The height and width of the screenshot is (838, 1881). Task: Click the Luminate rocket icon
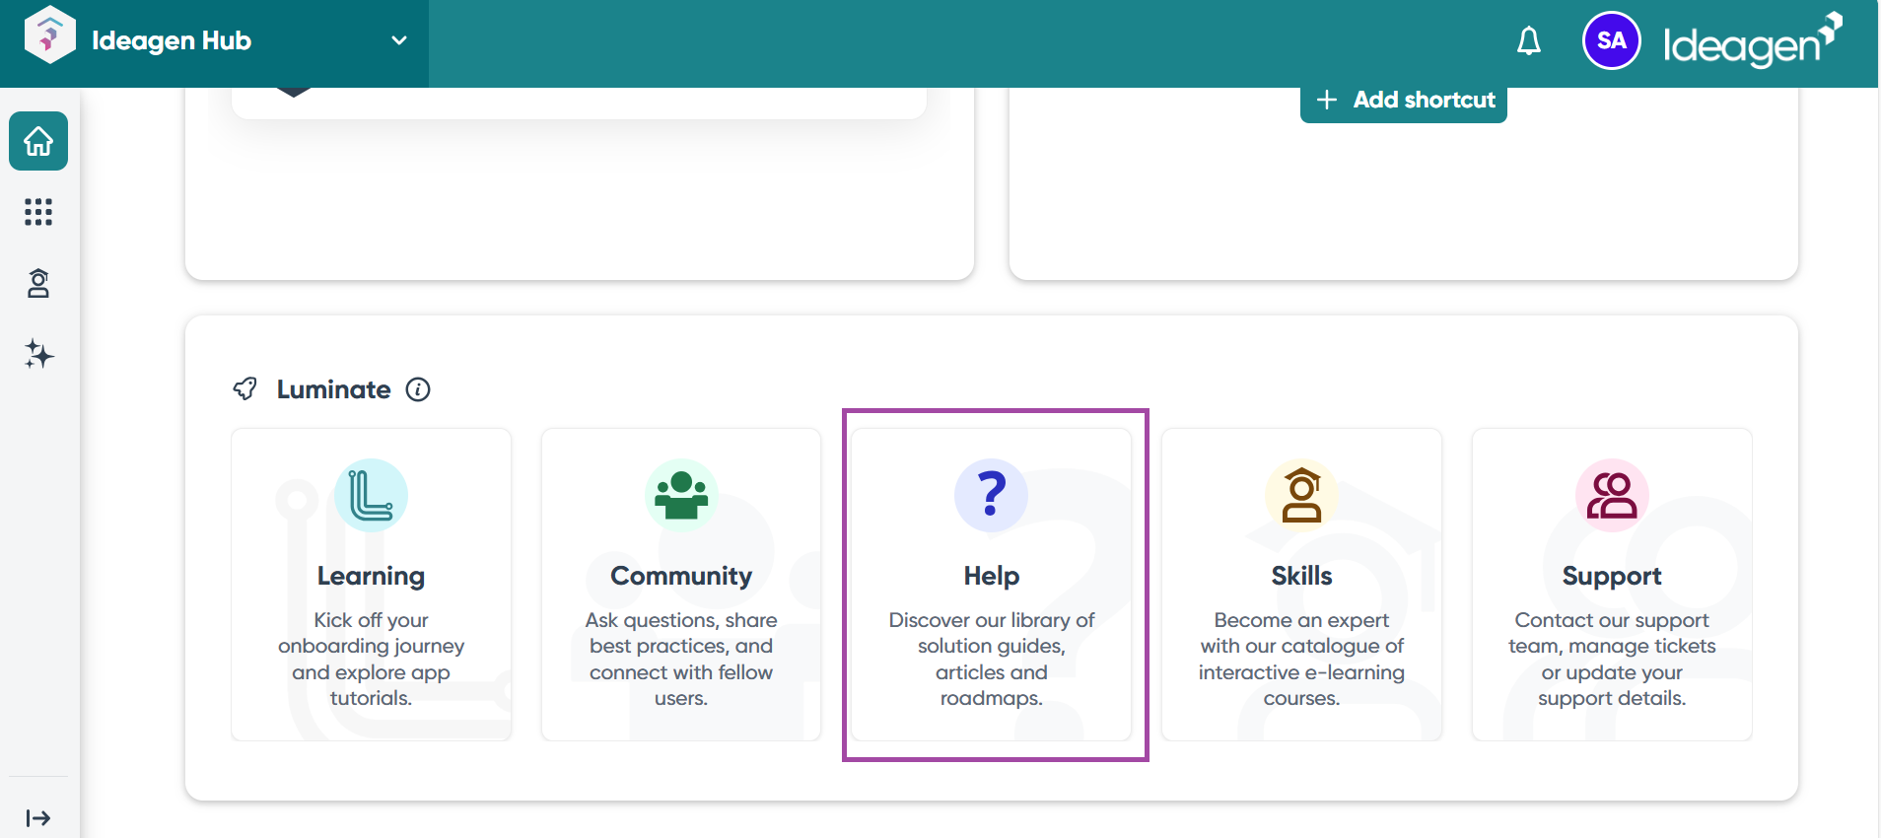[244, 389]
